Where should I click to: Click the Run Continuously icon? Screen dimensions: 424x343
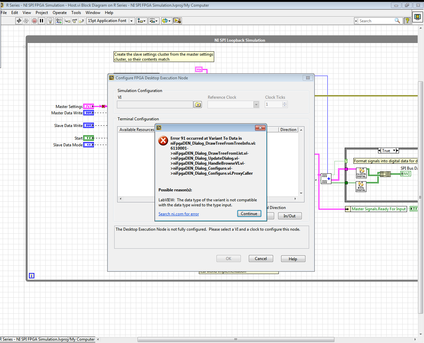click(26, 21)
